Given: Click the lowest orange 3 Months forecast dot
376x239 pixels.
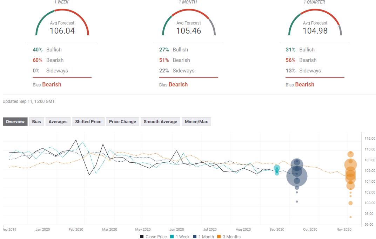Looking at the screenshot, I should (351, 217).
